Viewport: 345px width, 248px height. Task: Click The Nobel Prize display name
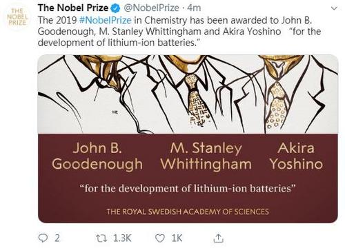coord(73,8)
